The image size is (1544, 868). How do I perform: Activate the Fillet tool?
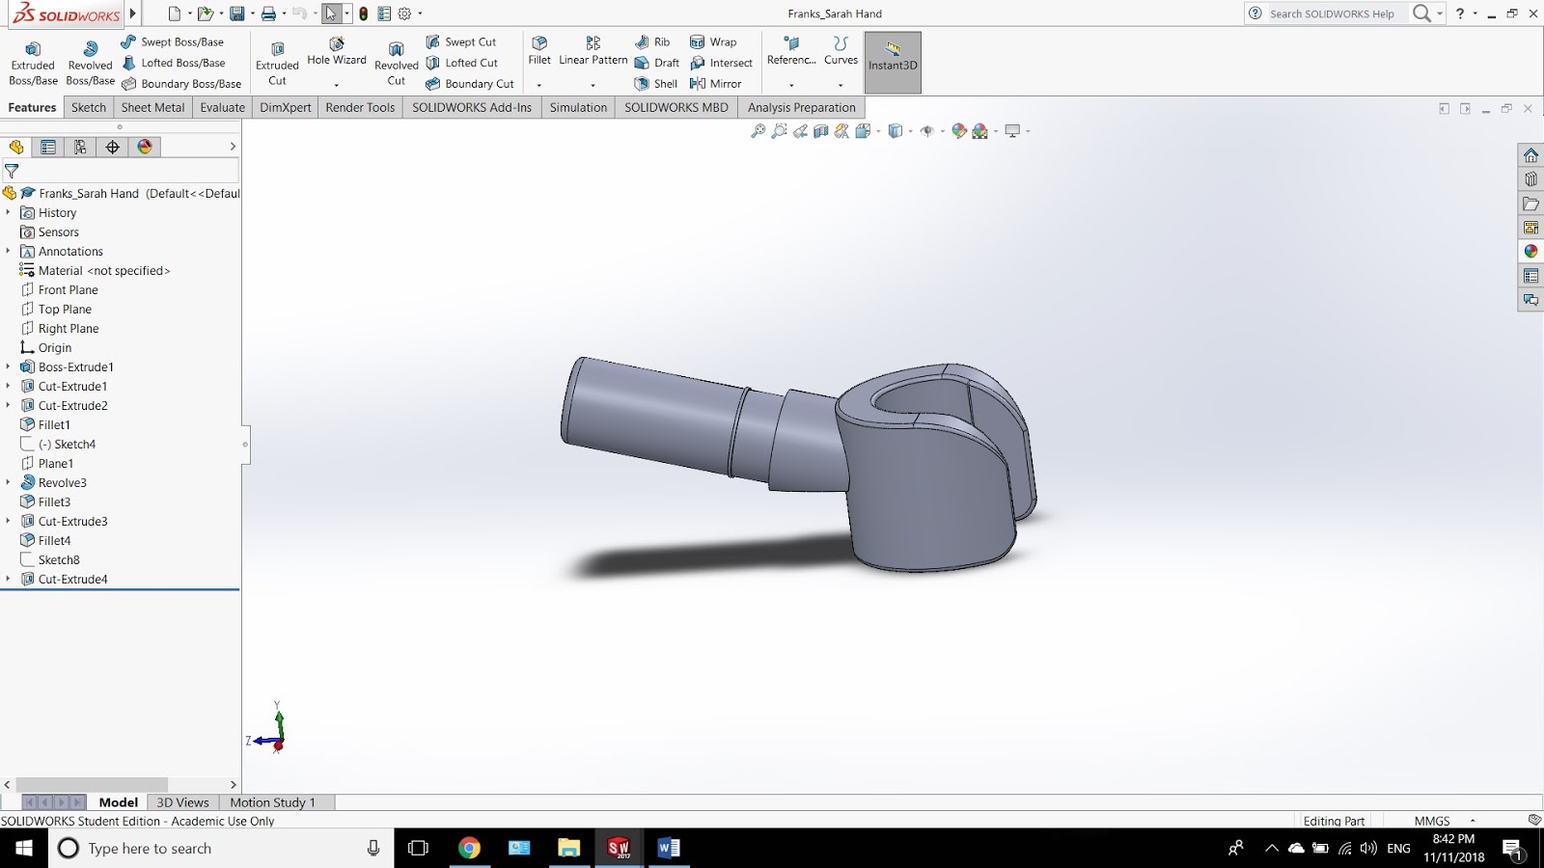pos(539,51)
